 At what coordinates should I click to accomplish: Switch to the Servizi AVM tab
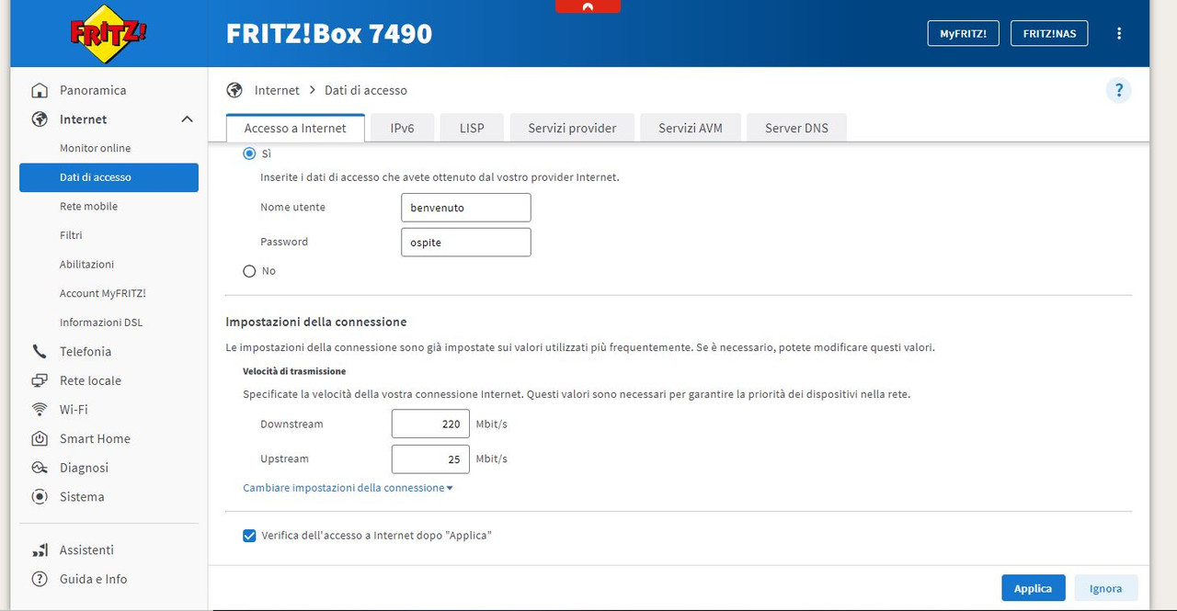tap(691, 128)
